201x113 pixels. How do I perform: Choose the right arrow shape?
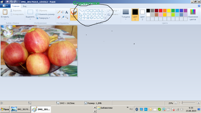coord(95,14)
